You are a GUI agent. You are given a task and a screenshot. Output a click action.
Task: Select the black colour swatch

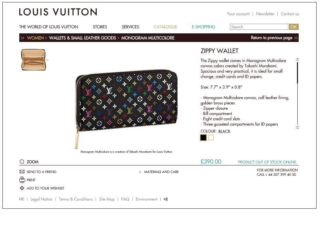coord(203,138)
